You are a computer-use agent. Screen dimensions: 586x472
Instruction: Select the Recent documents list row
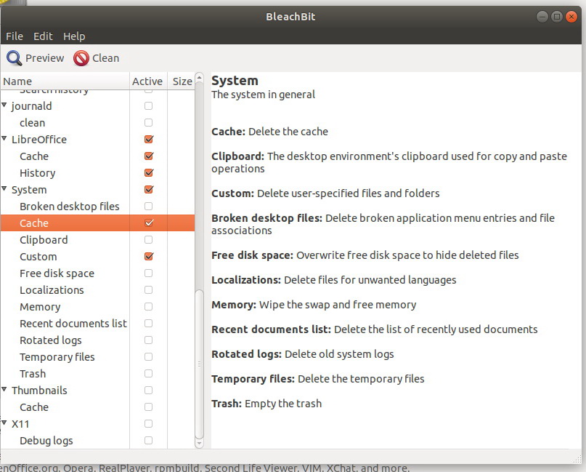pos(97,324)
